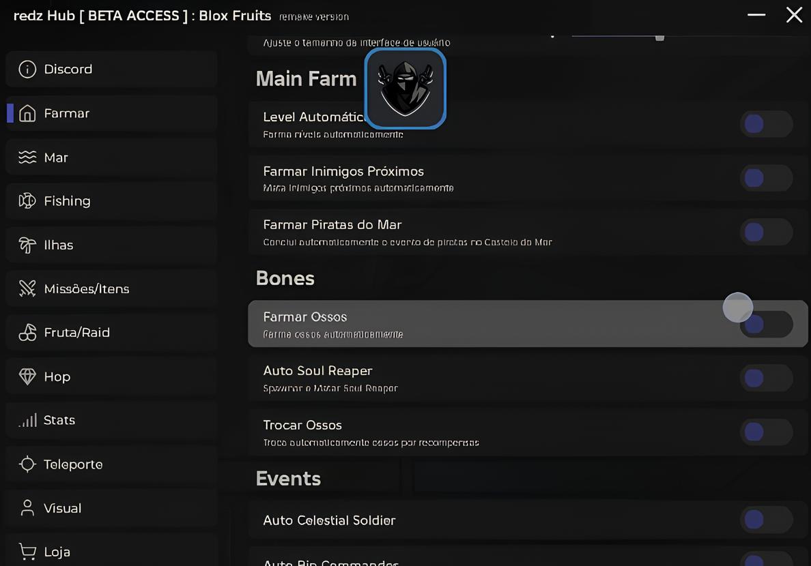Viewport: 811px width, 566px height.
Task: Enable the Level Automático toggle
Action: [x=766, y=124]
